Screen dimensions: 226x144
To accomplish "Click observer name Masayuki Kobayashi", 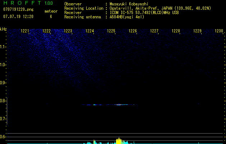I will [x=129, y=4].
